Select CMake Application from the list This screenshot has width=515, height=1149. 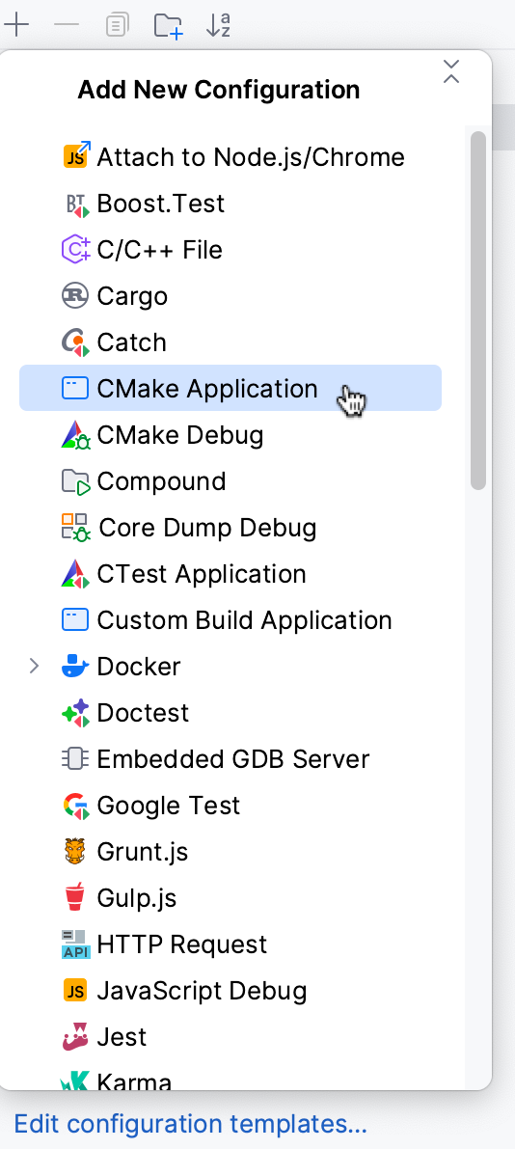[x=230, y=389]
